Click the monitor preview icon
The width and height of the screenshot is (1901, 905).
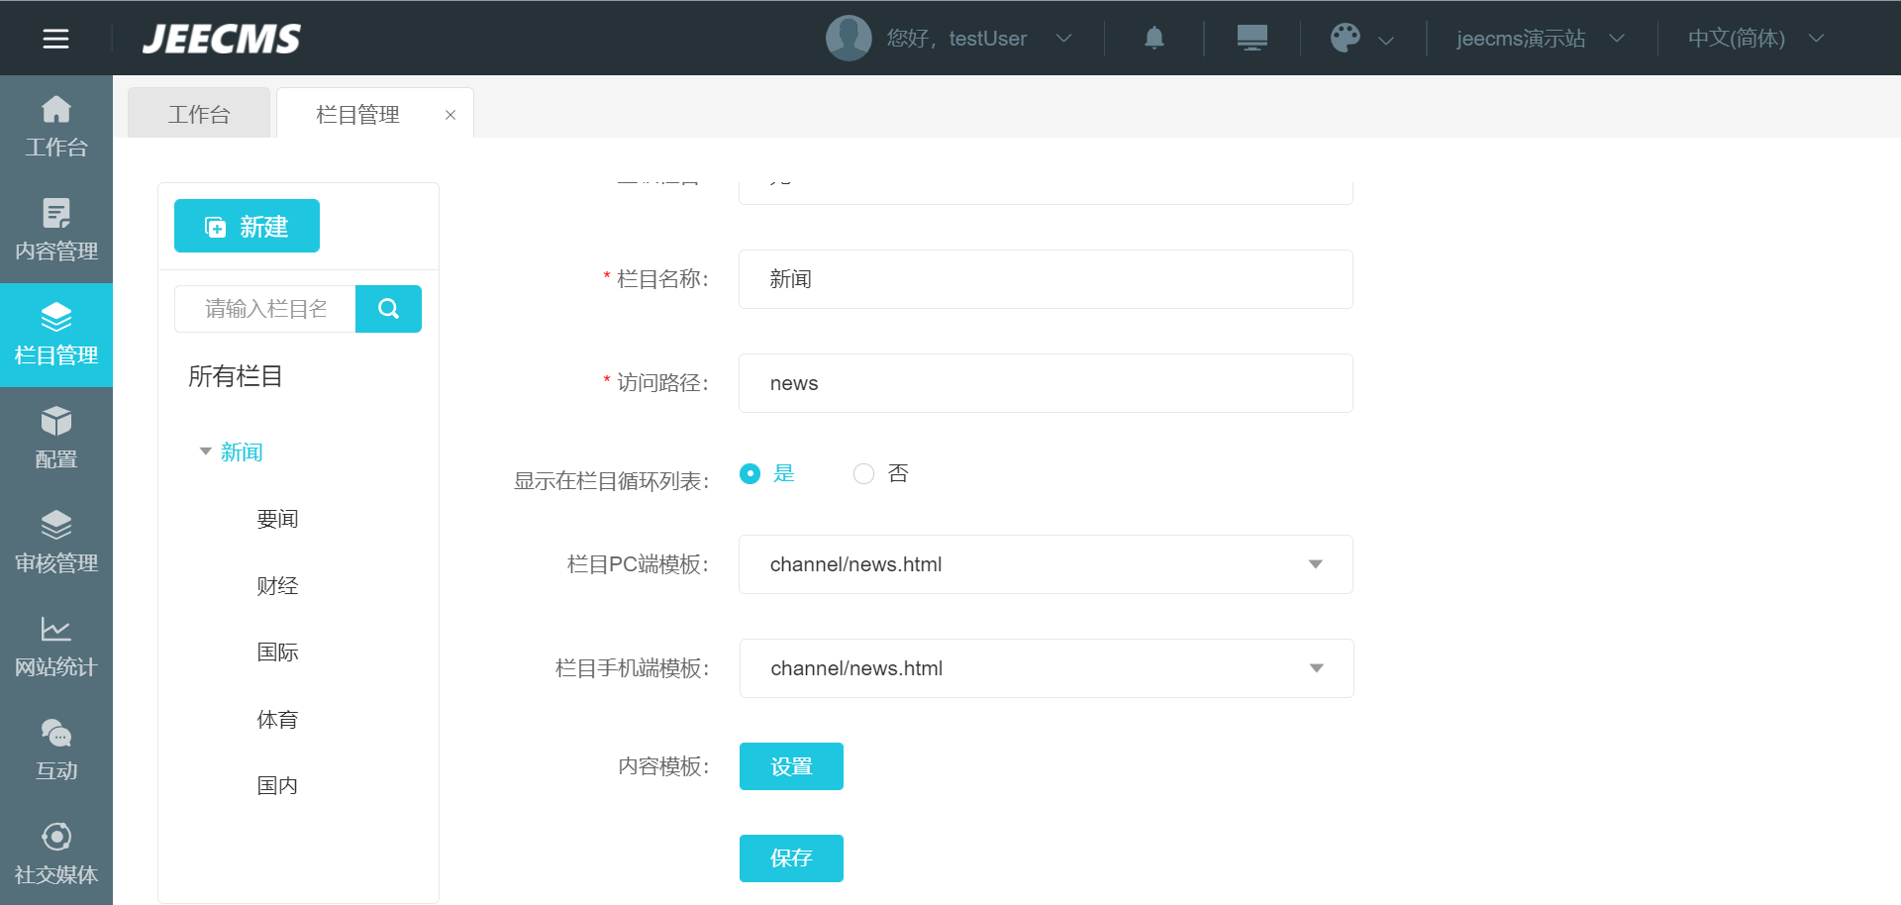tap(1251, 38)
